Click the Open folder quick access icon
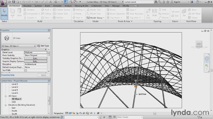Screen dimensions: 213x119 click(x=9, y=2)
